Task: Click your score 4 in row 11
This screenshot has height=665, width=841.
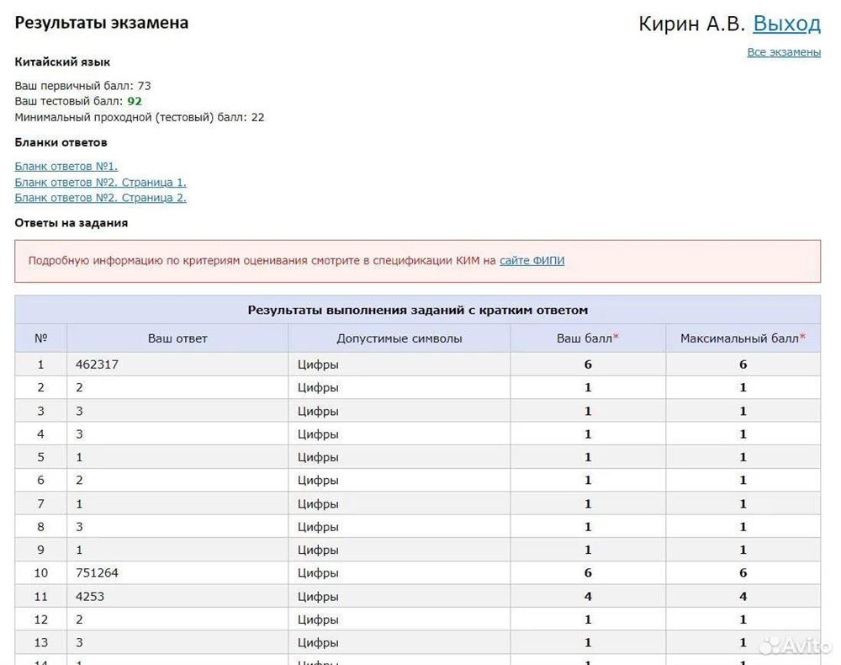Action: 588,596
